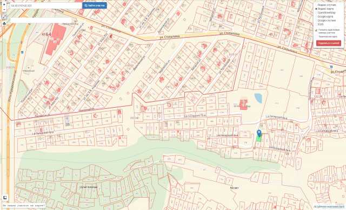The width and height of the screenshot is (346, 210).
Task: Select OpenStreetMap base layer
Action: pos(326,13)
